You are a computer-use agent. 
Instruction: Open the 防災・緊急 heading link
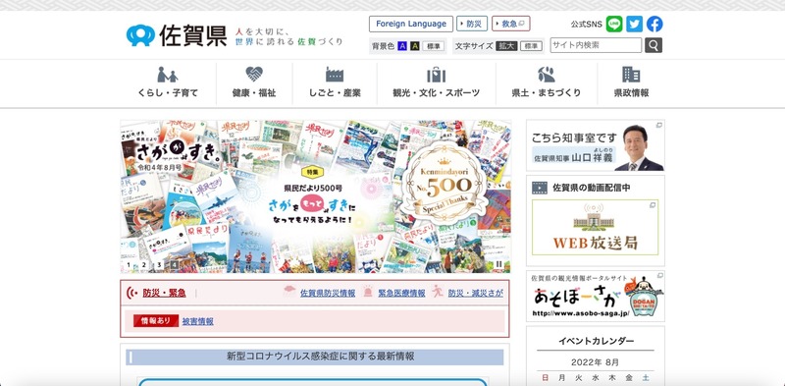(x=164, y=294)
